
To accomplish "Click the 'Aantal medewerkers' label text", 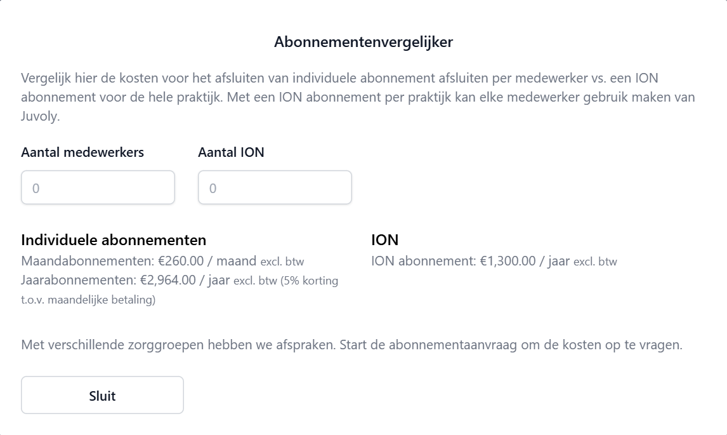I will (x=82, y=152).
